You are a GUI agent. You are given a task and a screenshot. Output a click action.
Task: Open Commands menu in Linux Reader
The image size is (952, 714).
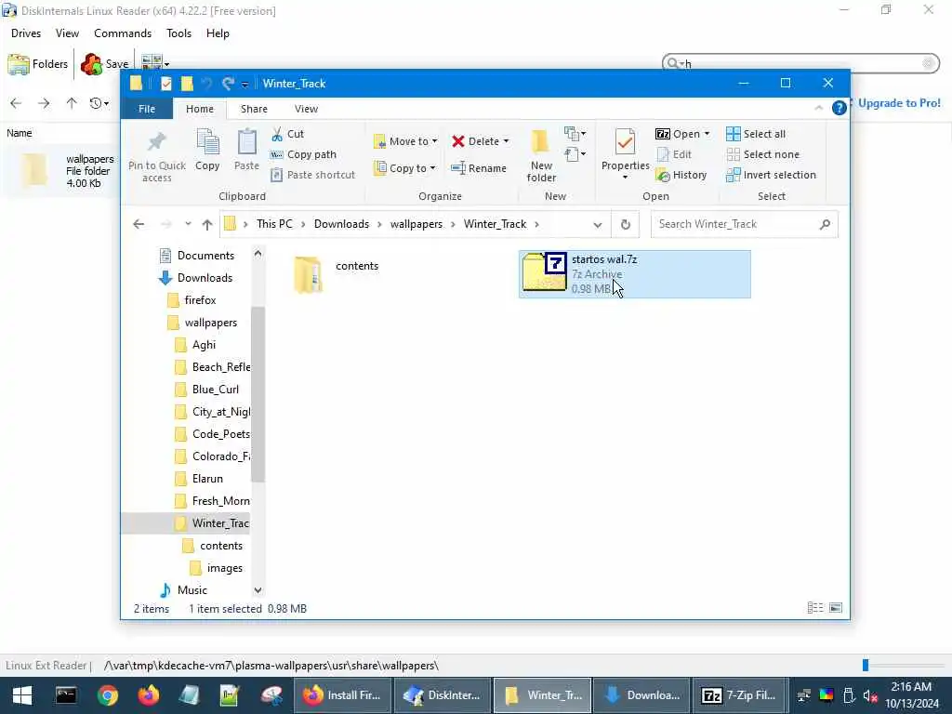tap(123, 33)
